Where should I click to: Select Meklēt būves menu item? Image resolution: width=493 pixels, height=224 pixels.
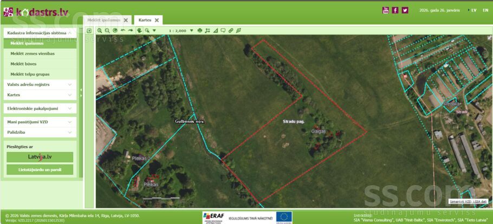(x=40, y=64)
